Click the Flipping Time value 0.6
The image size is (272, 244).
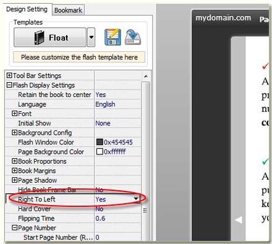100,218
